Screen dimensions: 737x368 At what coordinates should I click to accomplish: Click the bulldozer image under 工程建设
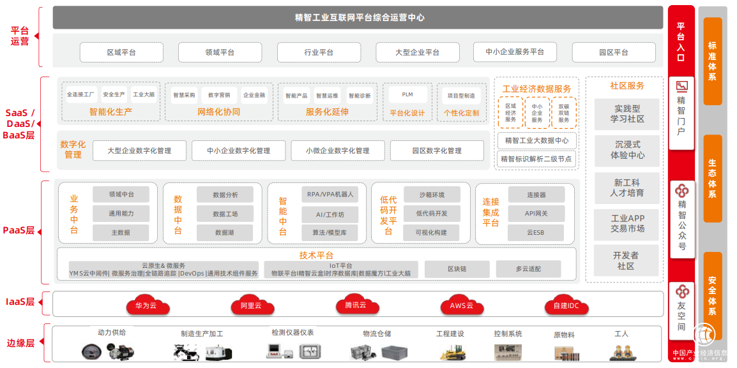tap(450, 351)
